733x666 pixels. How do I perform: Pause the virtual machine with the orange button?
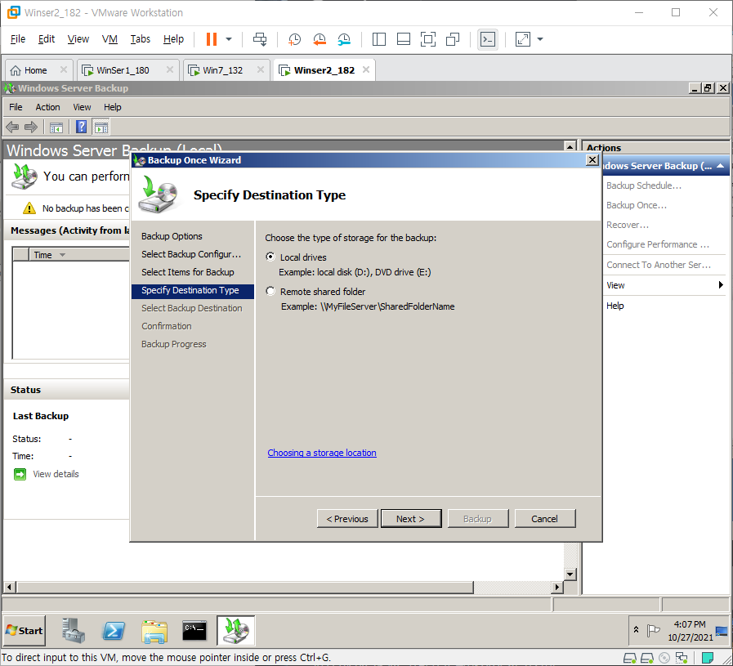click(212, 39)
